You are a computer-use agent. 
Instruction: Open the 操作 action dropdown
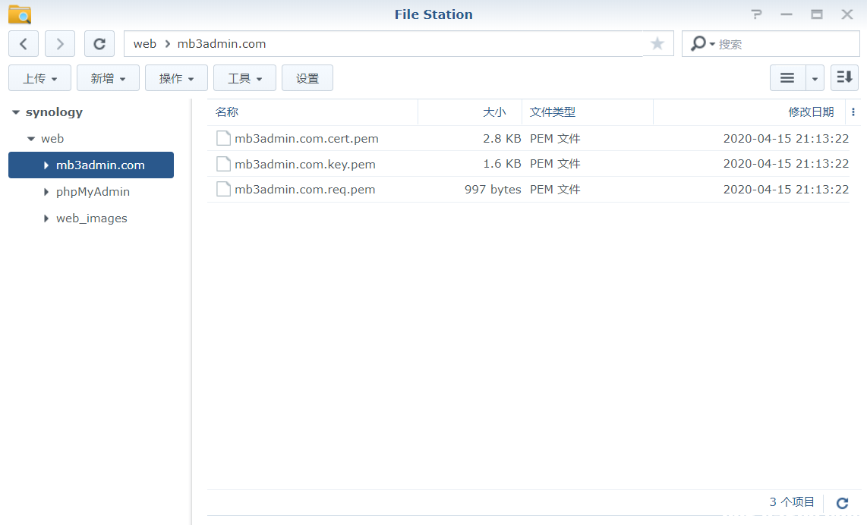click(176, 78)
